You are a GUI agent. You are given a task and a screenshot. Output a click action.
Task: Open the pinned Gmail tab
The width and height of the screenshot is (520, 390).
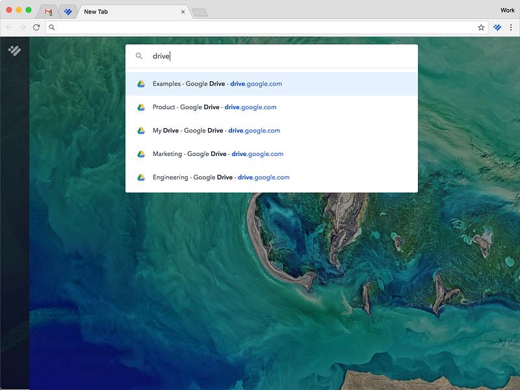click(48, 12)
